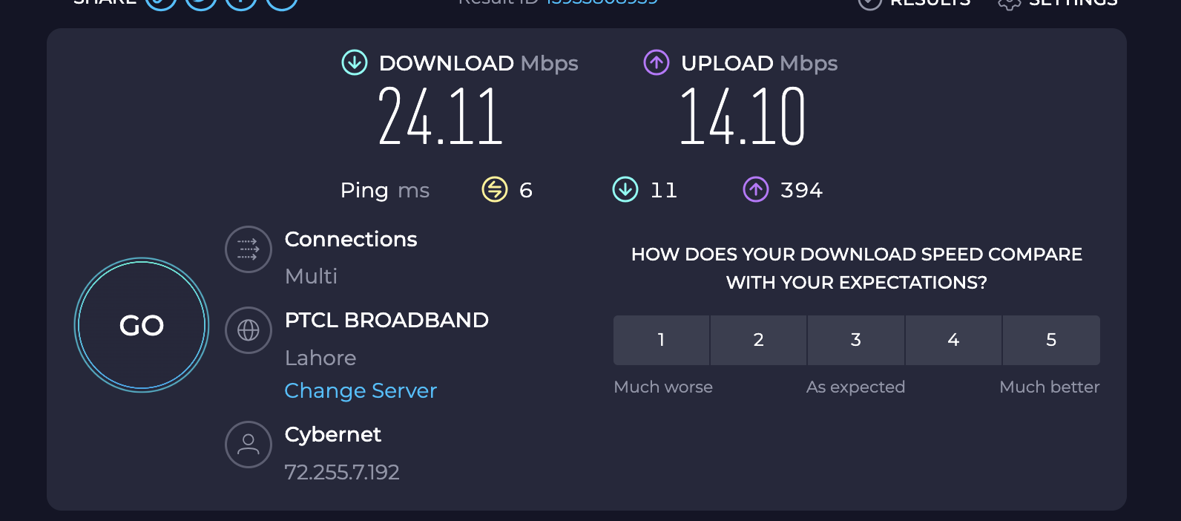Click the upload arrow icon by UPLOAD Mbps
The width and height of the screenshot is (1181, 521).
pyautogui.click(x=657, y=62)
